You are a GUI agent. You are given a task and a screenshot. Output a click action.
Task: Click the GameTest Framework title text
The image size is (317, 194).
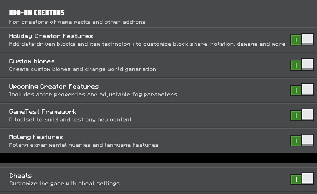pos(43,112)
